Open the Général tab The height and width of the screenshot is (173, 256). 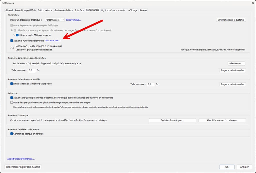[9, 10]
